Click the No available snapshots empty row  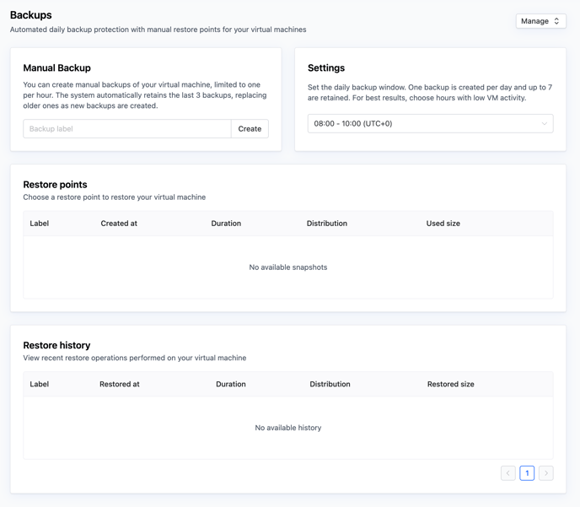click(x=288, y=267)
